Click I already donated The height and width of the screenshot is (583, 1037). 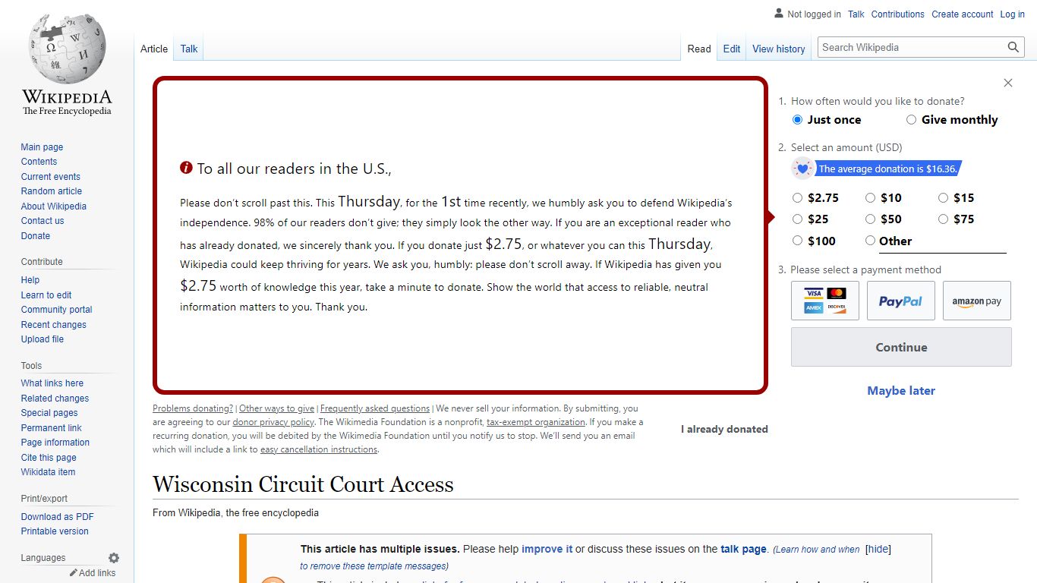[724, 429]
